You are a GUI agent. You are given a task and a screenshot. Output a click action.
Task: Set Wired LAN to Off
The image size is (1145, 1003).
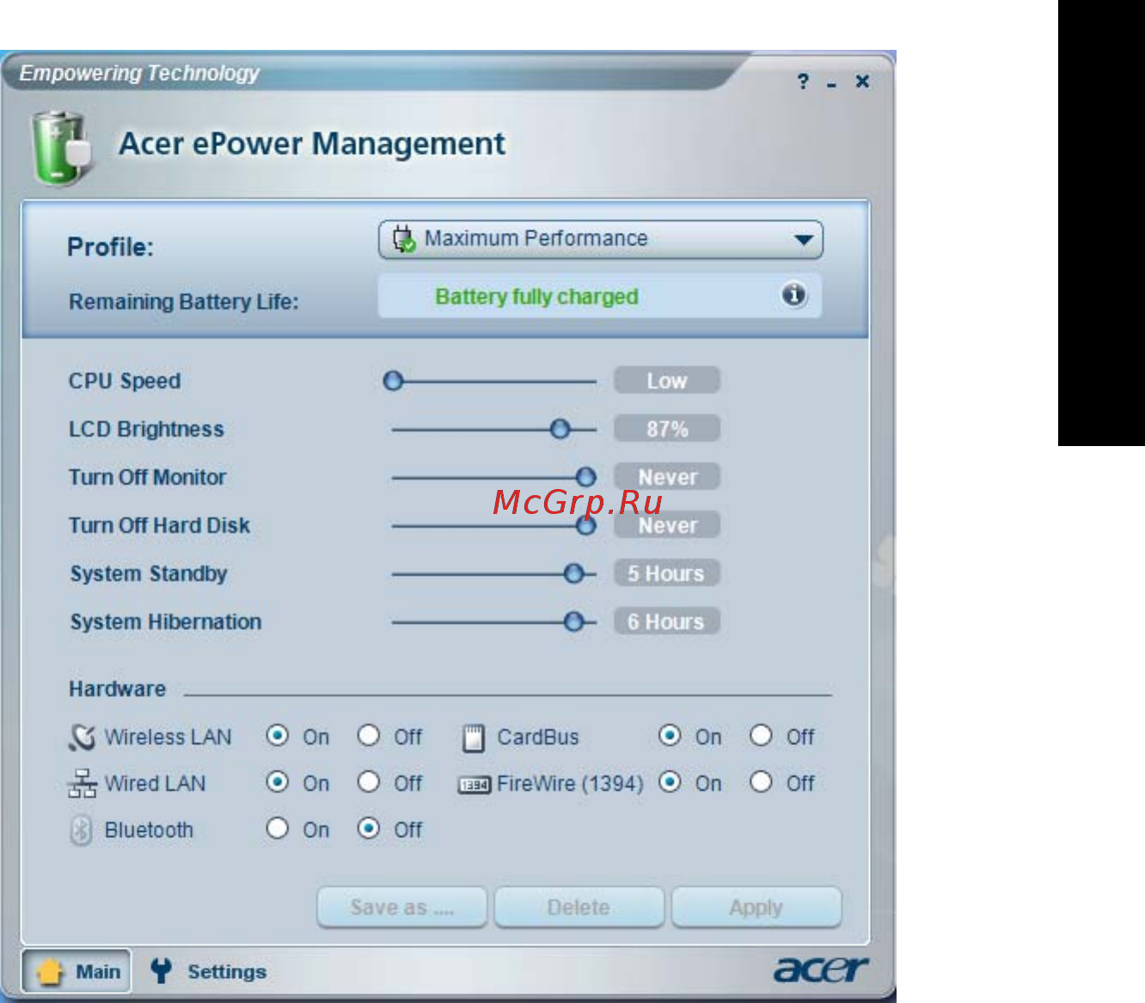[x=368, y=782]
